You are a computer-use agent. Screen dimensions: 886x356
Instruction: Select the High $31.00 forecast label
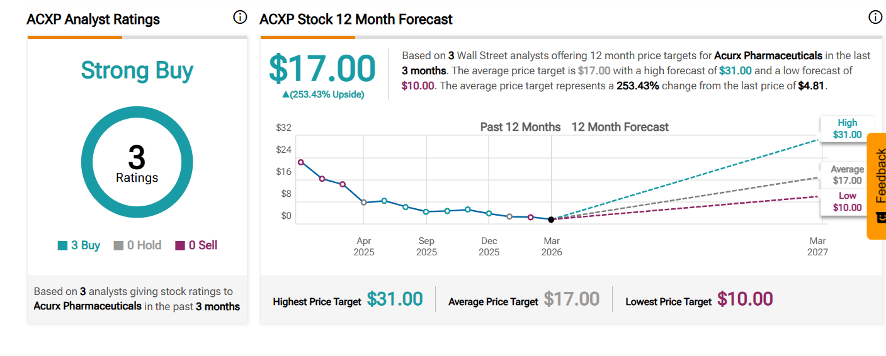pos(847,129)
